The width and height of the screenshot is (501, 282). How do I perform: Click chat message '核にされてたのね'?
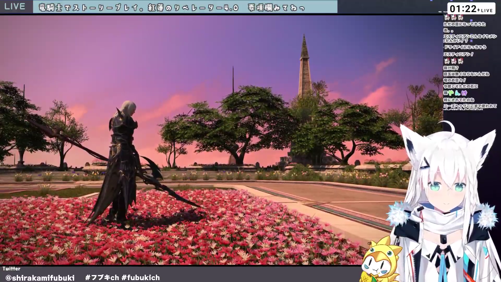pyautogui.click(x=459, y=100)
